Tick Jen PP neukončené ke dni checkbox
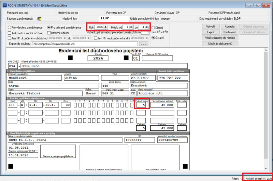Screen dimensions: 273x181 coord(96,38)
